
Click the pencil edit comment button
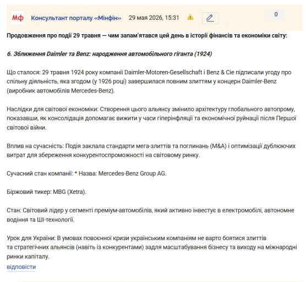pyautogui.click(x=210, y=18)
